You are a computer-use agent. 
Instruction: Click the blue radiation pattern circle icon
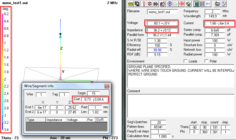[x=170, y=4]
